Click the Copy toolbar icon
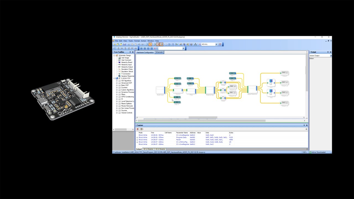The width and height of the screenshot is (354, 199). [x=132, y=44]
